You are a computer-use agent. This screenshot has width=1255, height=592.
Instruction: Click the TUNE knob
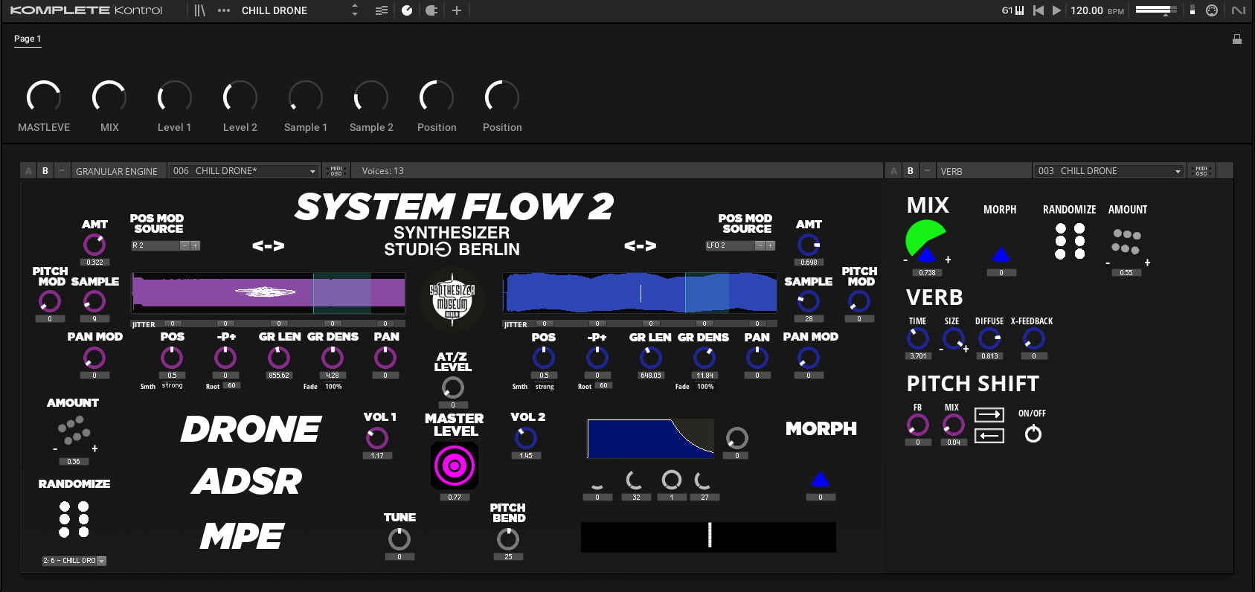pyautogui.click(x=399, y=538)
